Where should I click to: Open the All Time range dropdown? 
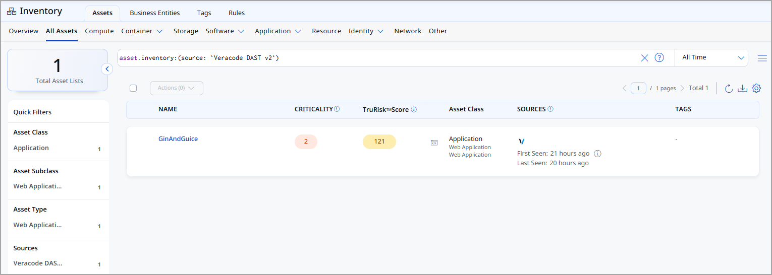tap(711, 58)
